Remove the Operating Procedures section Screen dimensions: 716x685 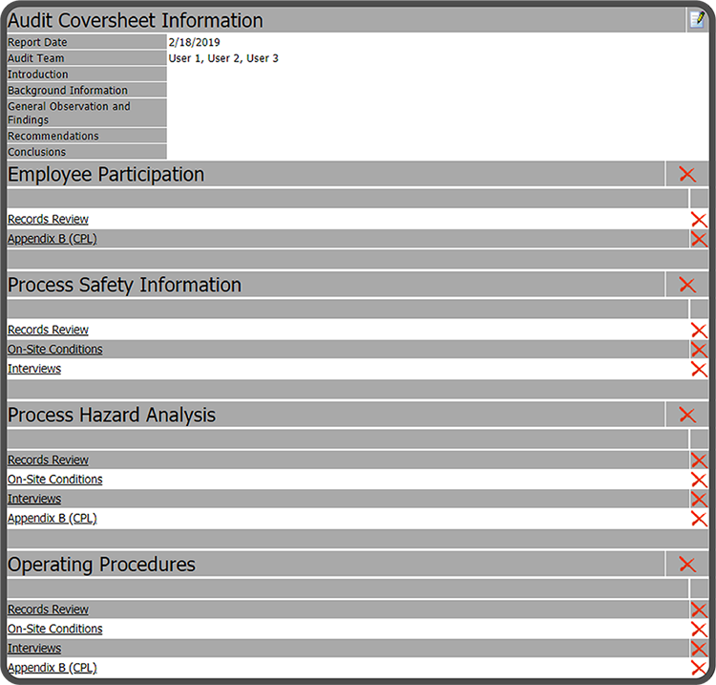(687, 565)
